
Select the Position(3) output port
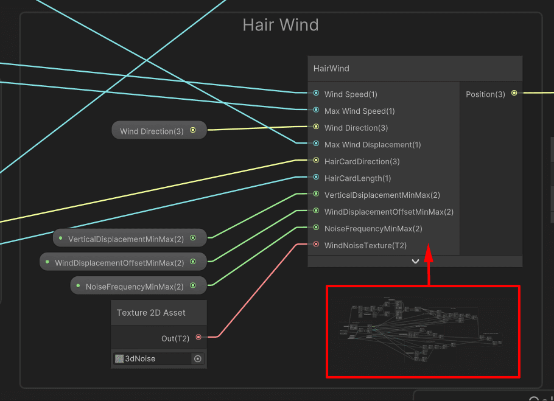(514, 93)
